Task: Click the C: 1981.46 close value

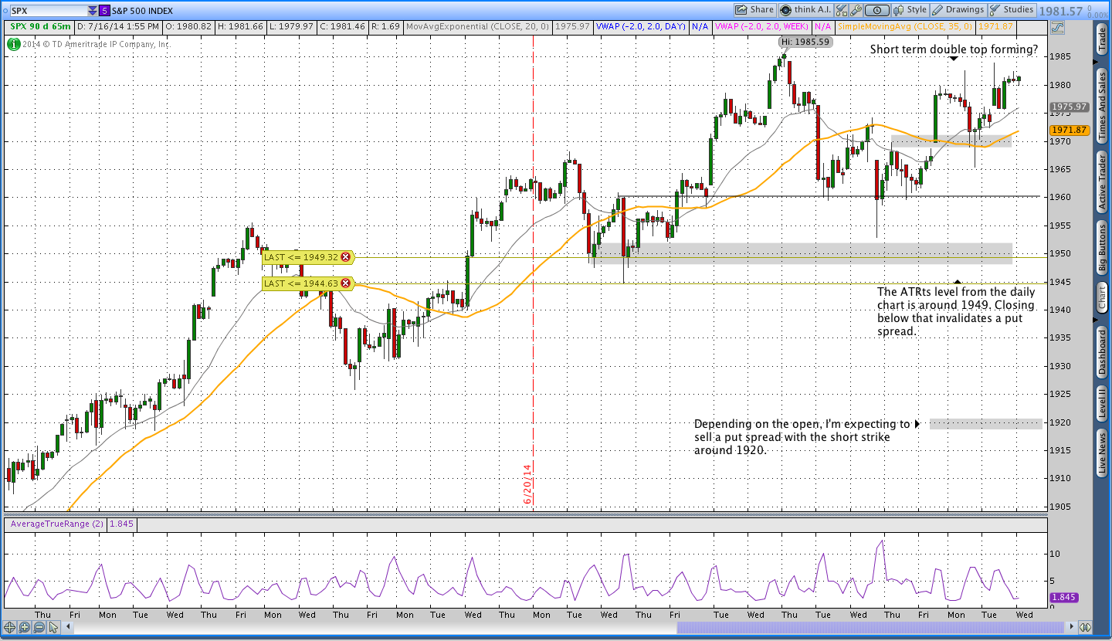Action: tap(344, 26)
